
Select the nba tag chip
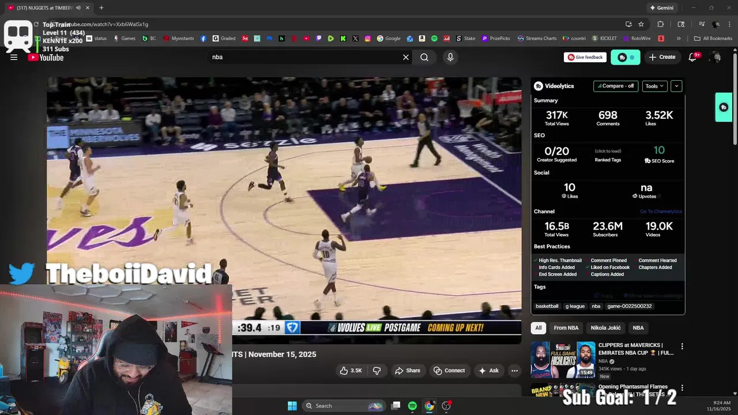596,306
